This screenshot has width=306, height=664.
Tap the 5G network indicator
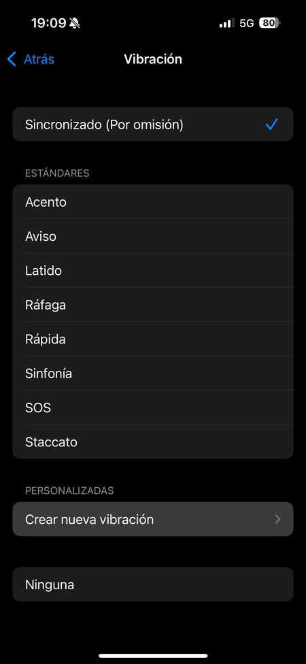pos(247,23)
